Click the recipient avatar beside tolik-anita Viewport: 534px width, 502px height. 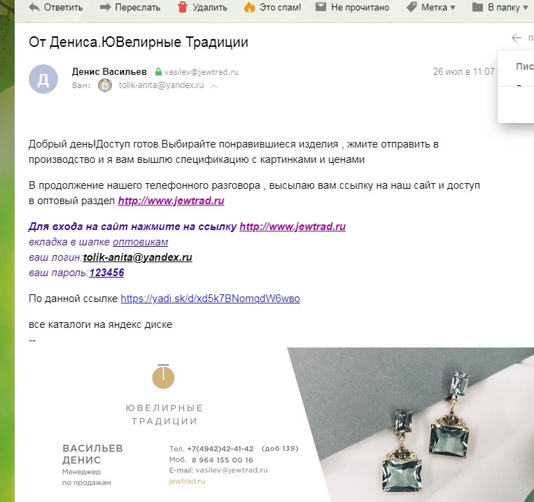pyautogui.click(x=105, y=85)
